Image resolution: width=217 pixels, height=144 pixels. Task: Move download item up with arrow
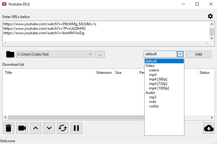pyautogui.click(x=36, y=128)
